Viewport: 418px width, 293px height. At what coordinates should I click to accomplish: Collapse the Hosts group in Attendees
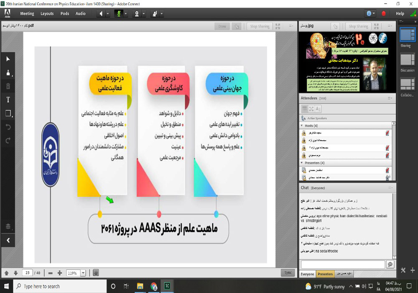pyautogui.click(x=302, y=126)
